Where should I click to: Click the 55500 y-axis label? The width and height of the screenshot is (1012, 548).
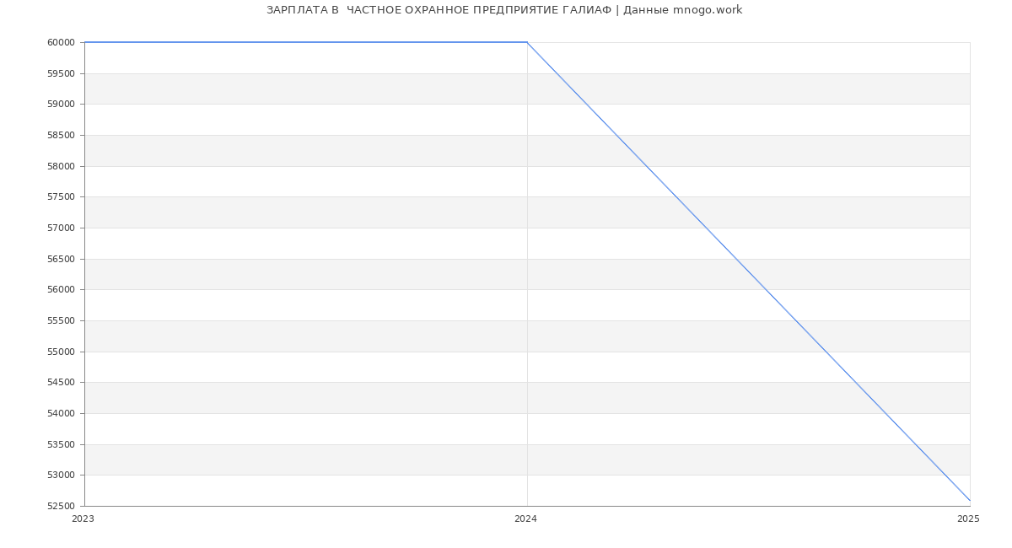point(62,321)
